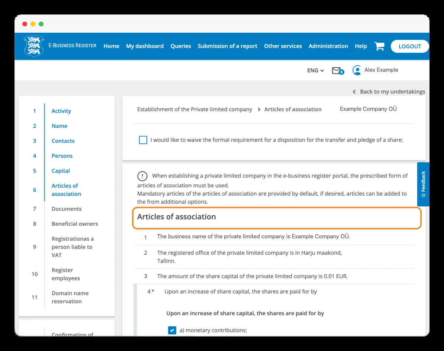Go to step 1 Activity

point(61,111)
